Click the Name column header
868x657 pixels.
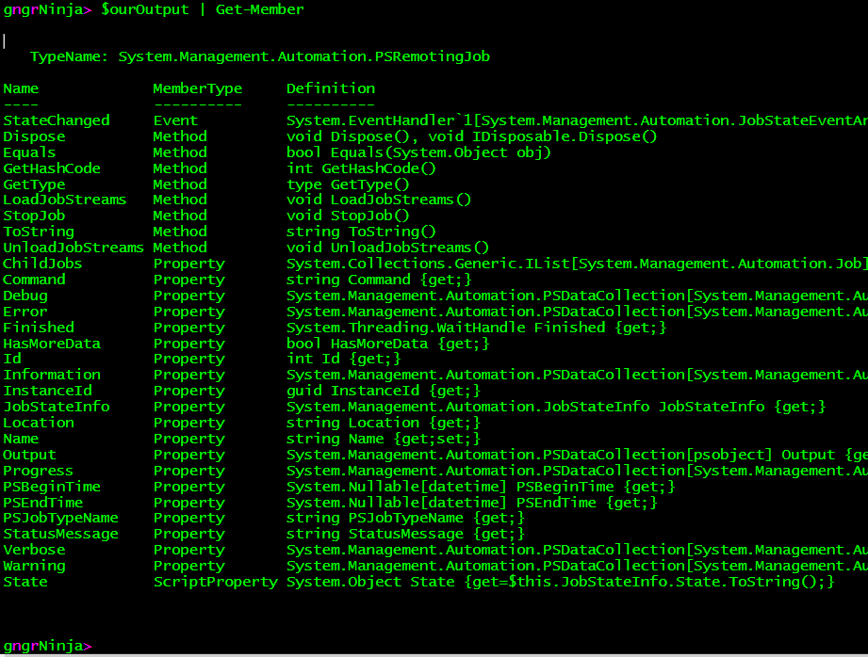21,88
